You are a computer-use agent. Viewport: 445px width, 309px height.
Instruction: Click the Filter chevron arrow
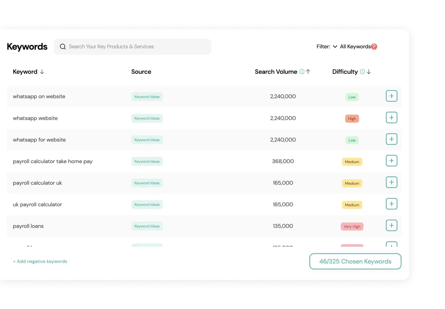[x=335, y=47]
